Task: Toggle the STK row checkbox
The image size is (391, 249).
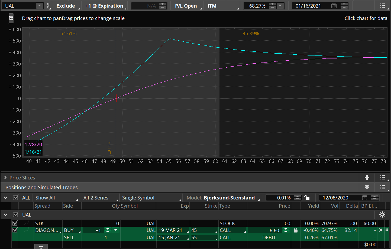Action: pyautogui.click(x=15, y=223)
